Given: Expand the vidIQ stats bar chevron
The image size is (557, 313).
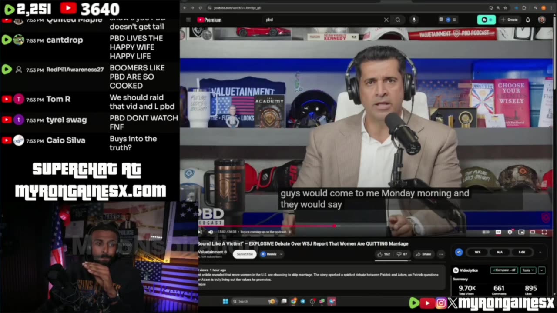Looking at the screenshot, I should 540,252.
